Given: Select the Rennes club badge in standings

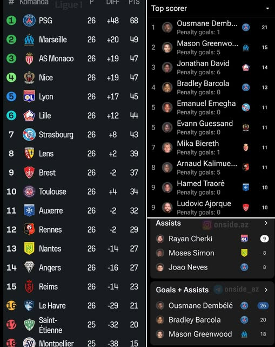Looking at the screenshot, I should 29,229.
